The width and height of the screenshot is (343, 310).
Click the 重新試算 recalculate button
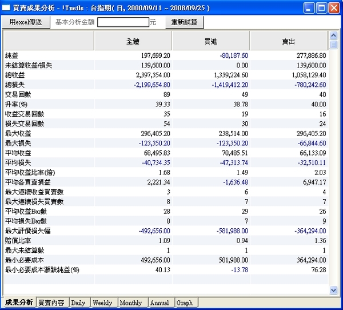click(x=185, y=22)
